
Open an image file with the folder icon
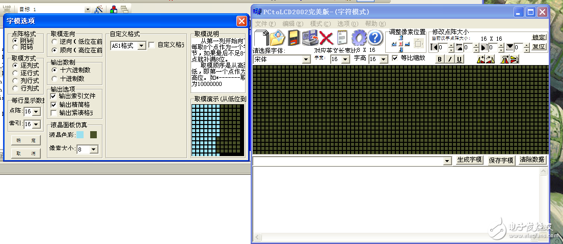click(x=277, y=38)
